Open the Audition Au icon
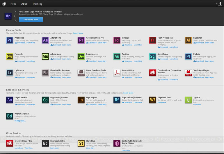Viewport: 224px width, 154px height. [x=117, y=57]
